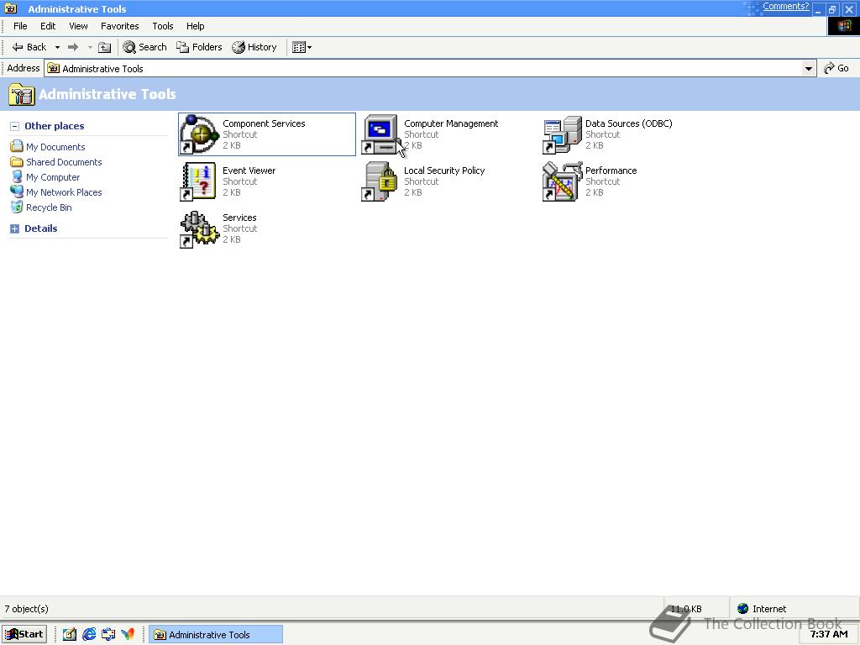The width and height of the screenshot is (860, 645).
Task: Open My Network Places link
Action: tap(64, 192)
